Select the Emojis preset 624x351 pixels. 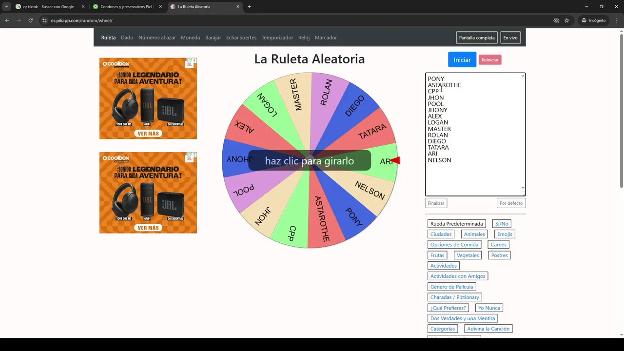[x=505, y=234]
